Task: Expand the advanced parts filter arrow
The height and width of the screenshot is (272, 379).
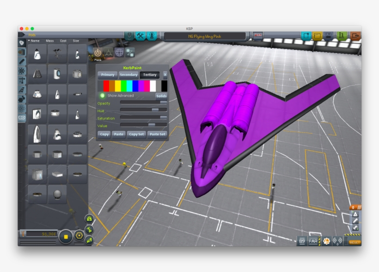Action: pyautogui.click(x=21, y=35)
